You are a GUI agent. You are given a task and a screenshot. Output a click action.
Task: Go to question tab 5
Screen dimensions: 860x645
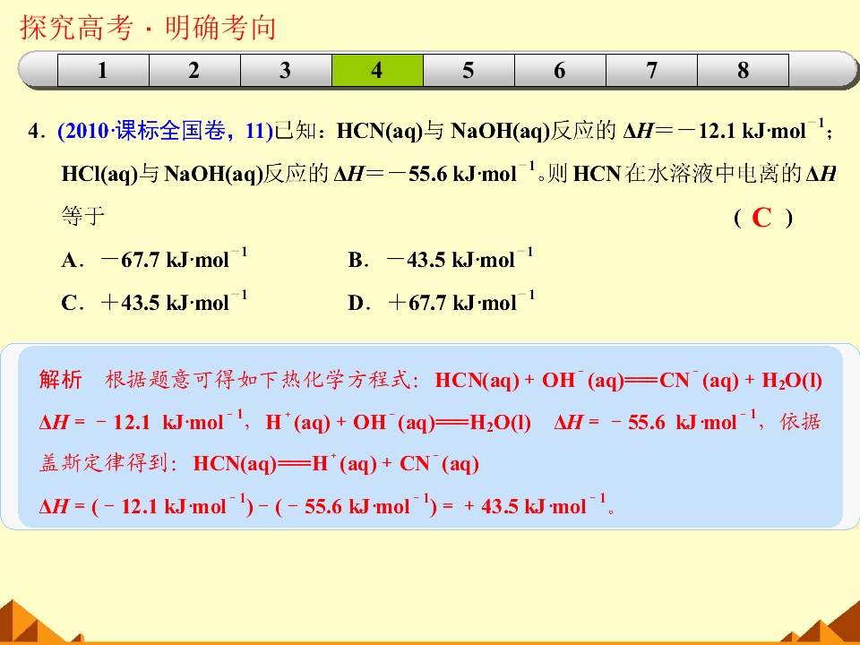469,70
